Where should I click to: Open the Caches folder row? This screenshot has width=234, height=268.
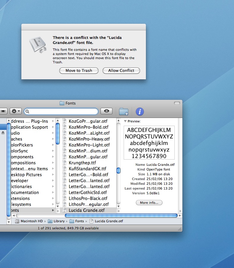(33, 139)
